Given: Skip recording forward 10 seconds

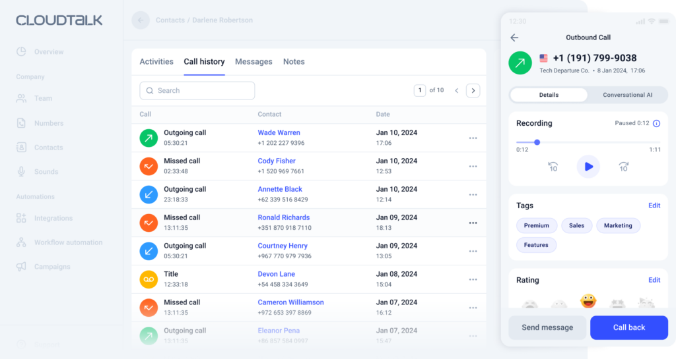Looking at the screenshot, I should coord(623,167).
